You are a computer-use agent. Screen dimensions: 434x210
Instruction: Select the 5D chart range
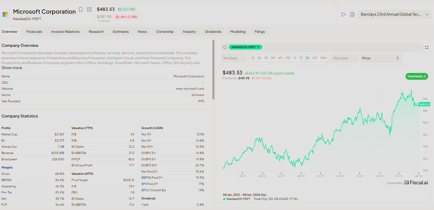click(259, 58)
